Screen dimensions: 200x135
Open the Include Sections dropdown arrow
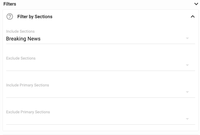(187, 39)
